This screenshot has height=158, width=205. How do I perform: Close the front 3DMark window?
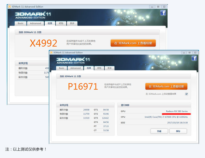coord(195,52)
